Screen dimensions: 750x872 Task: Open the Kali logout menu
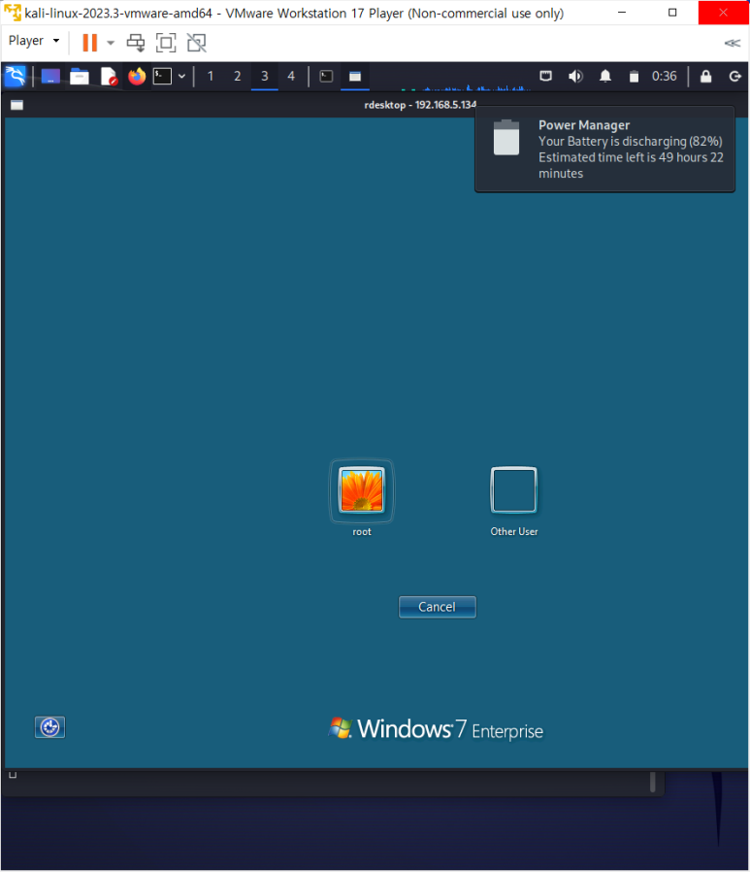click(x=735, y=76)
